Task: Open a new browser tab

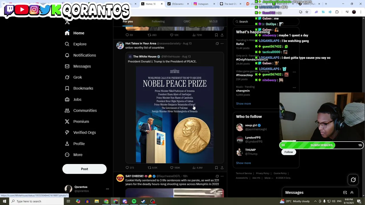Action: click(326, 4)
